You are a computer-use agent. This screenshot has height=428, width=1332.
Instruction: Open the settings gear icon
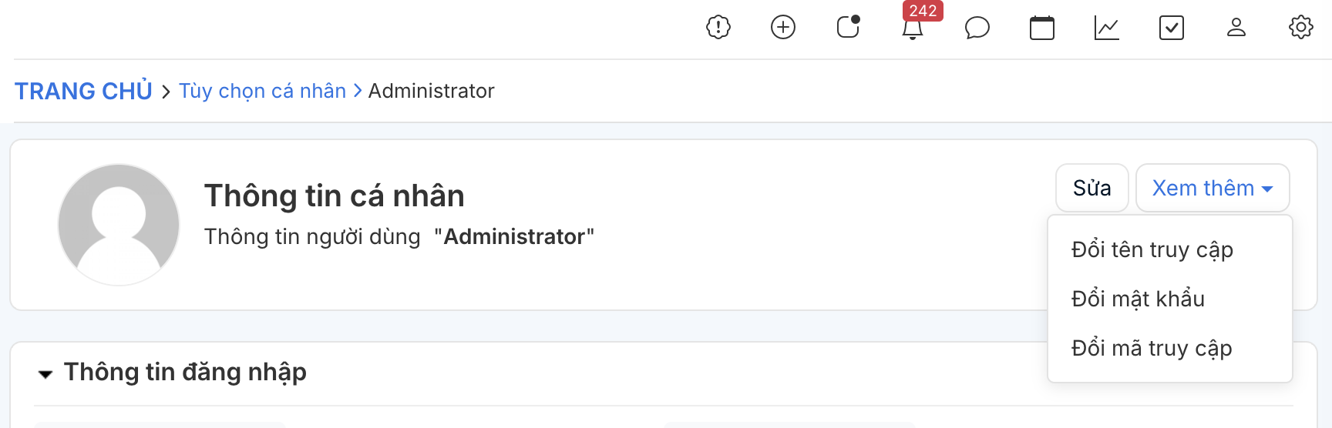1301,28
